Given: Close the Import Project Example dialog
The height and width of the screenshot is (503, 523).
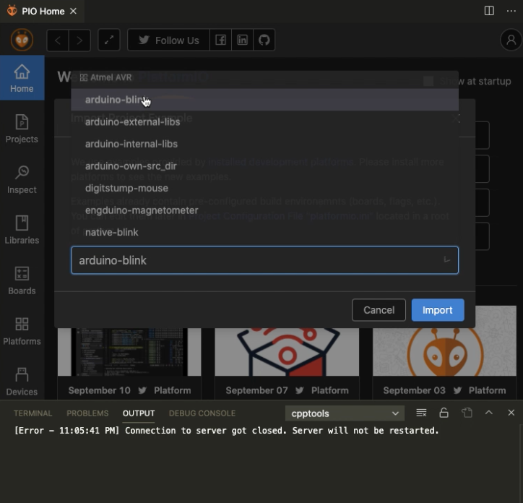Looking at the screenshot, I should (x=457, y=118).
